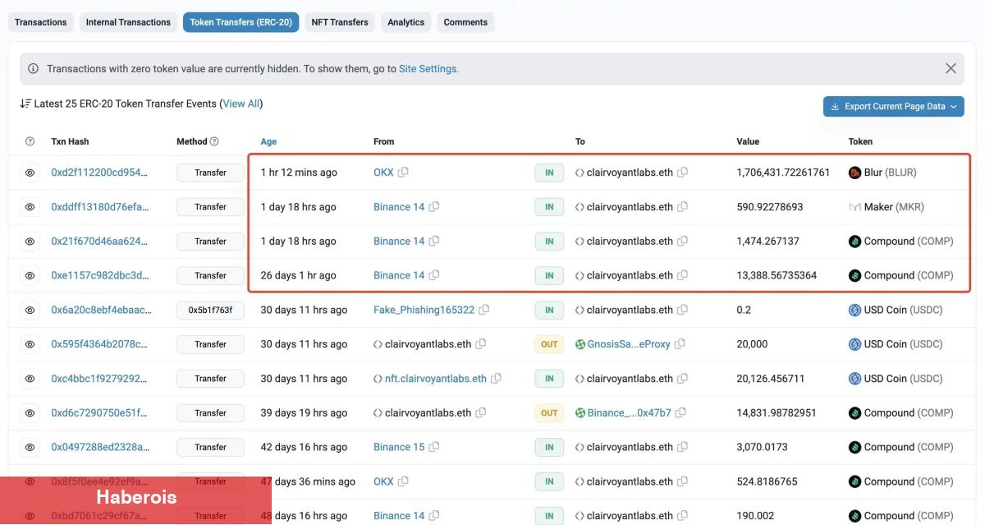Image resolution: width=985 pixels, height=525 pixels.
Task: Open the nft.clairvoyantlabs.eth sender link
Action: coord(436,379)
